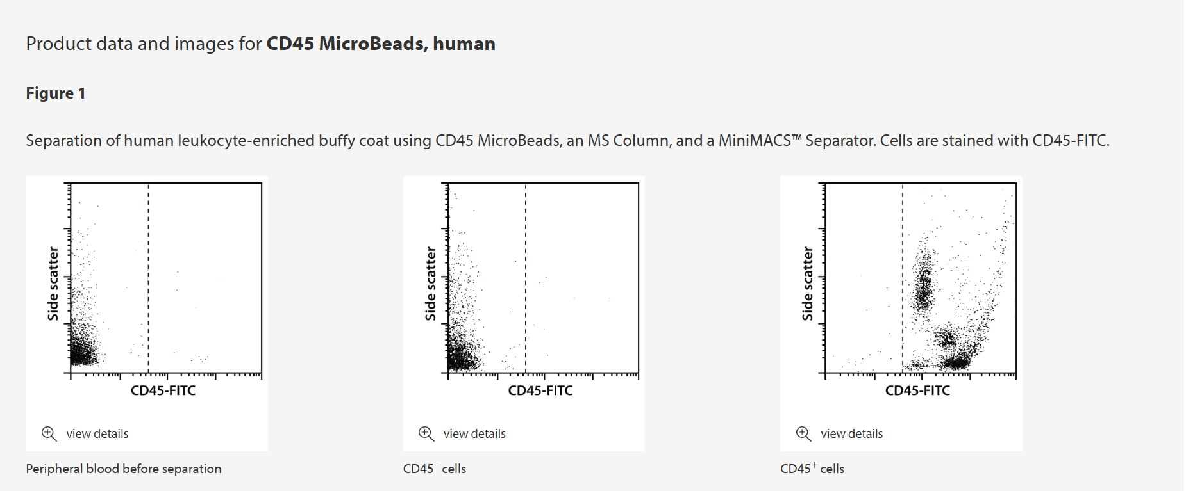
Task: Click the "CD45⁻ cells" caption text
Action: [435, 469]
